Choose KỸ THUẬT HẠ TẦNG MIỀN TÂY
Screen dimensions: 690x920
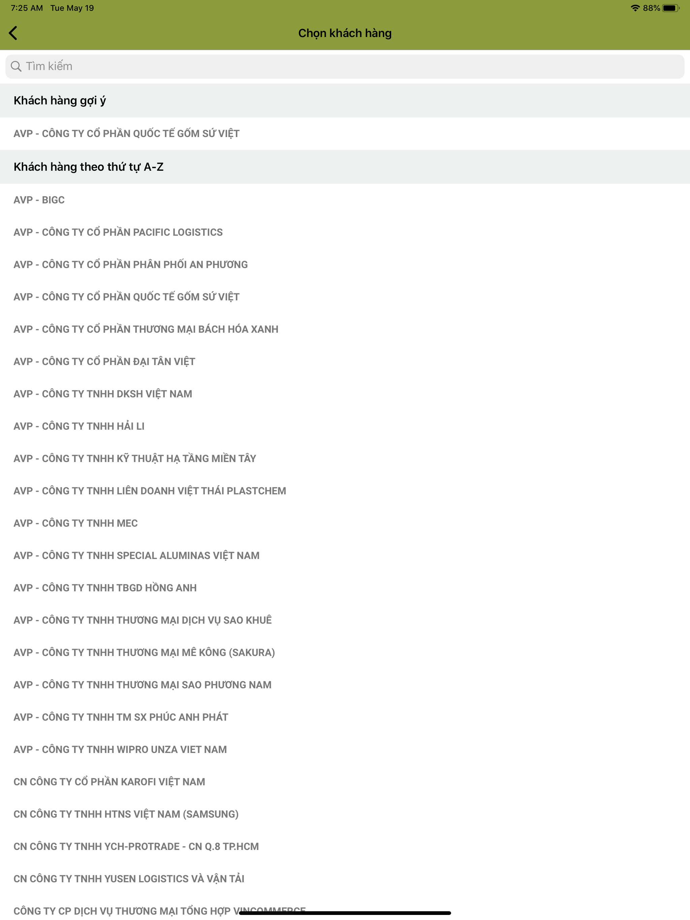click(x=345, y=459)
